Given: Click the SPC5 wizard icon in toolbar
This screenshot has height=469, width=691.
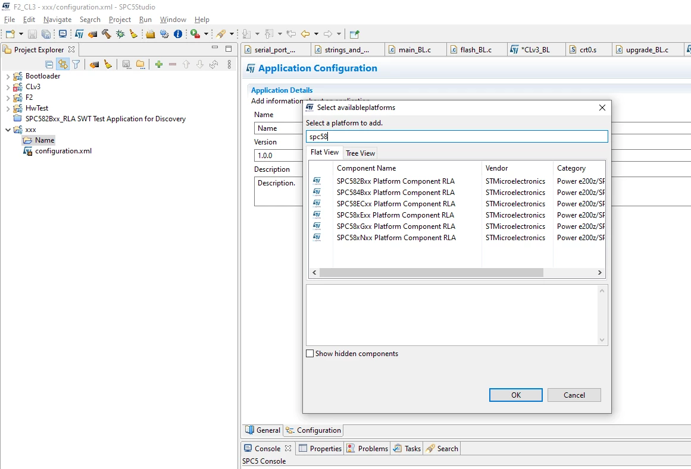Looking at the screenshot, I should tap(79, 34).
